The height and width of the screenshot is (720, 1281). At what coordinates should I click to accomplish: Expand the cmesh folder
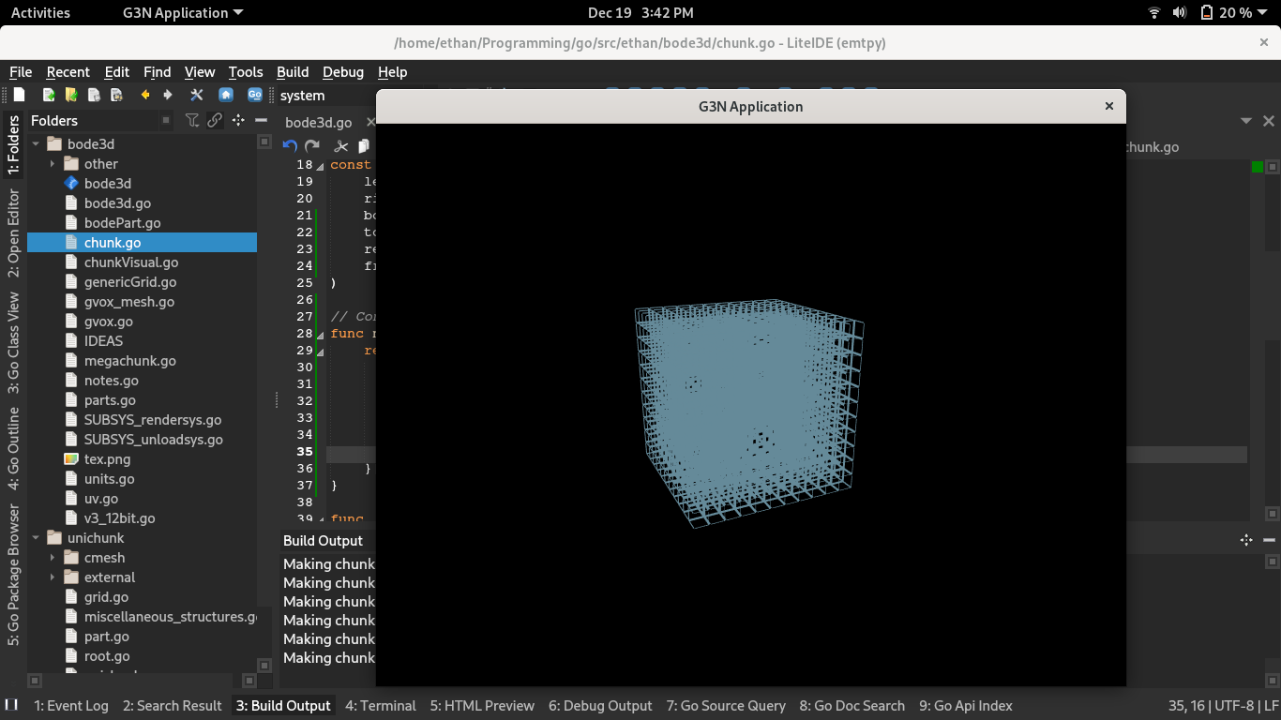tap(53, 558)
